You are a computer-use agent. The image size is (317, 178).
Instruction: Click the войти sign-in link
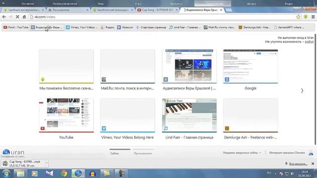pyautogui.click(x=309, y=42)
